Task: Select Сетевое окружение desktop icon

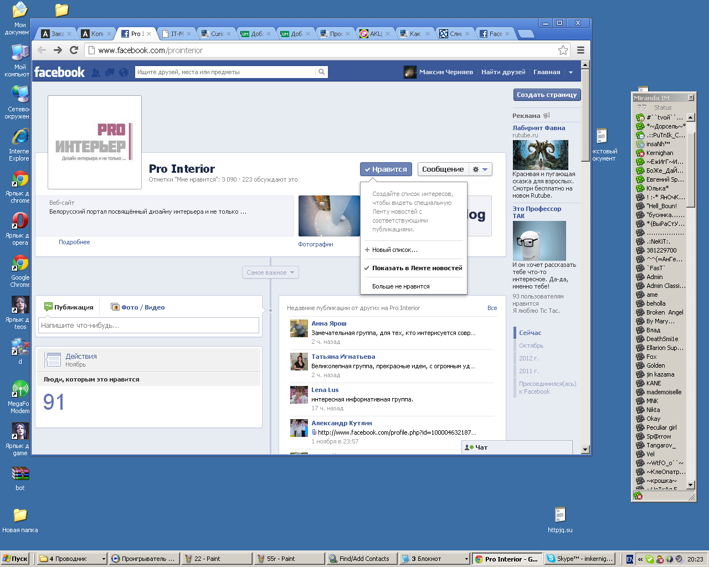Action: (x=19, y=102)
